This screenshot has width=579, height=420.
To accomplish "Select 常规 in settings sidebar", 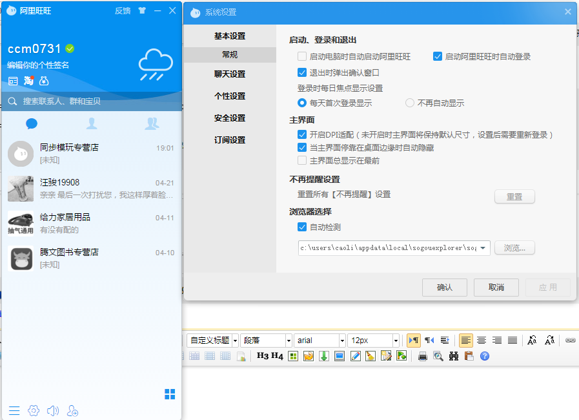I will click(230, 55).
